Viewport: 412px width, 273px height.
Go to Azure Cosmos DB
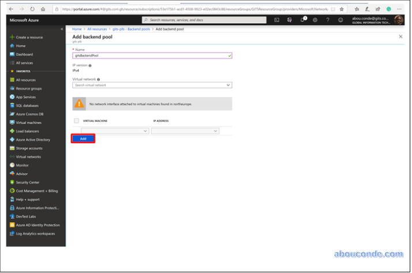coord(29,114)
